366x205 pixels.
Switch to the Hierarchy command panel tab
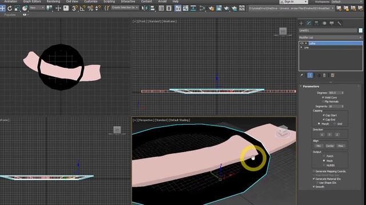click(316, 23)
